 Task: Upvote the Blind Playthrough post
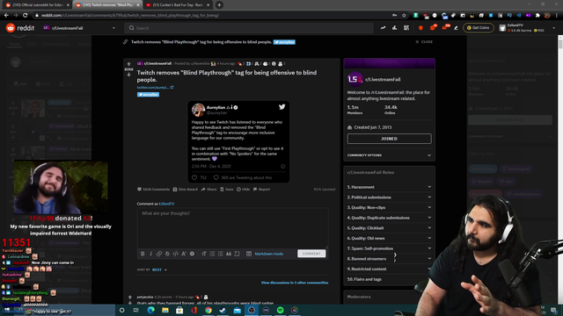(129, 64)
